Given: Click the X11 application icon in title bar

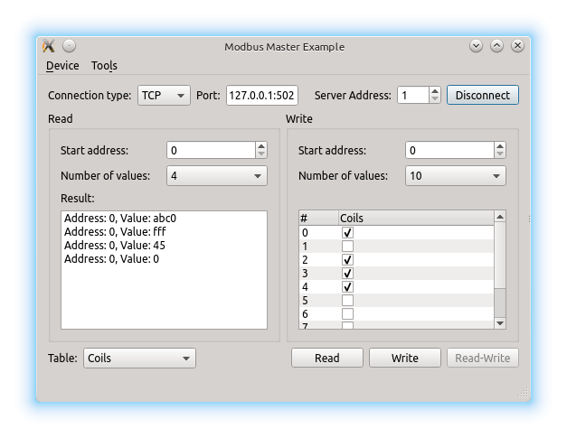Looking at the screenshot, I should pyautogui.click(x=50, y=46).
